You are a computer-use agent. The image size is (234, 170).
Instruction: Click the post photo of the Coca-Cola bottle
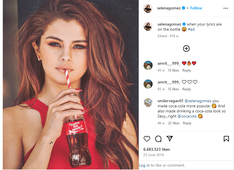pyautogui.click(x=71, y=85)
